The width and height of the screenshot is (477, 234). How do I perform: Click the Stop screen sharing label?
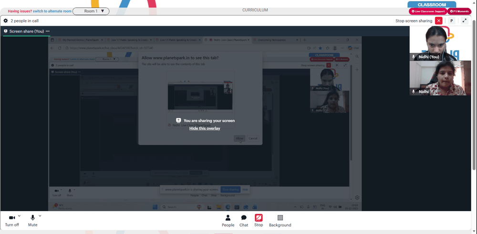[x=414, y=21]
